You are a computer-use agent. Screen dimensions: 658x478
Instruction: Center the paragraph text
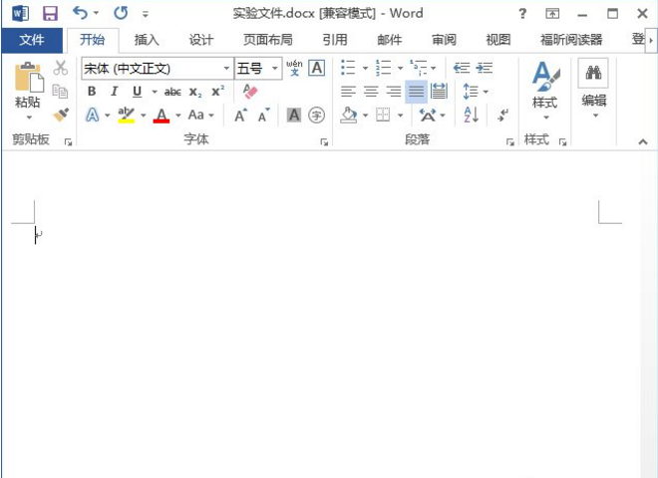[x=371, y=91]
